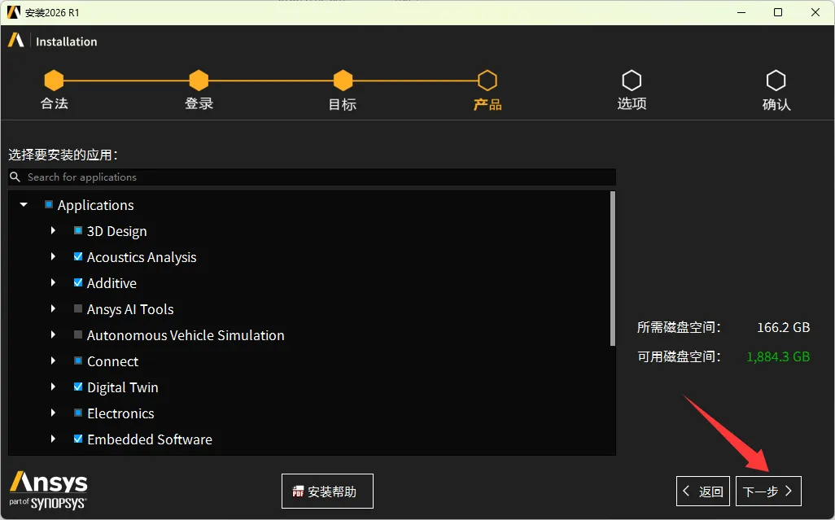Uncheck the Embedded Software checkbox
This screenshot has height=520, width=835.
click(78, 439)
